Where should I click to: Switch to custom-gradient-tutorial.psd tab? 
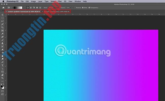tap(24, 11)
